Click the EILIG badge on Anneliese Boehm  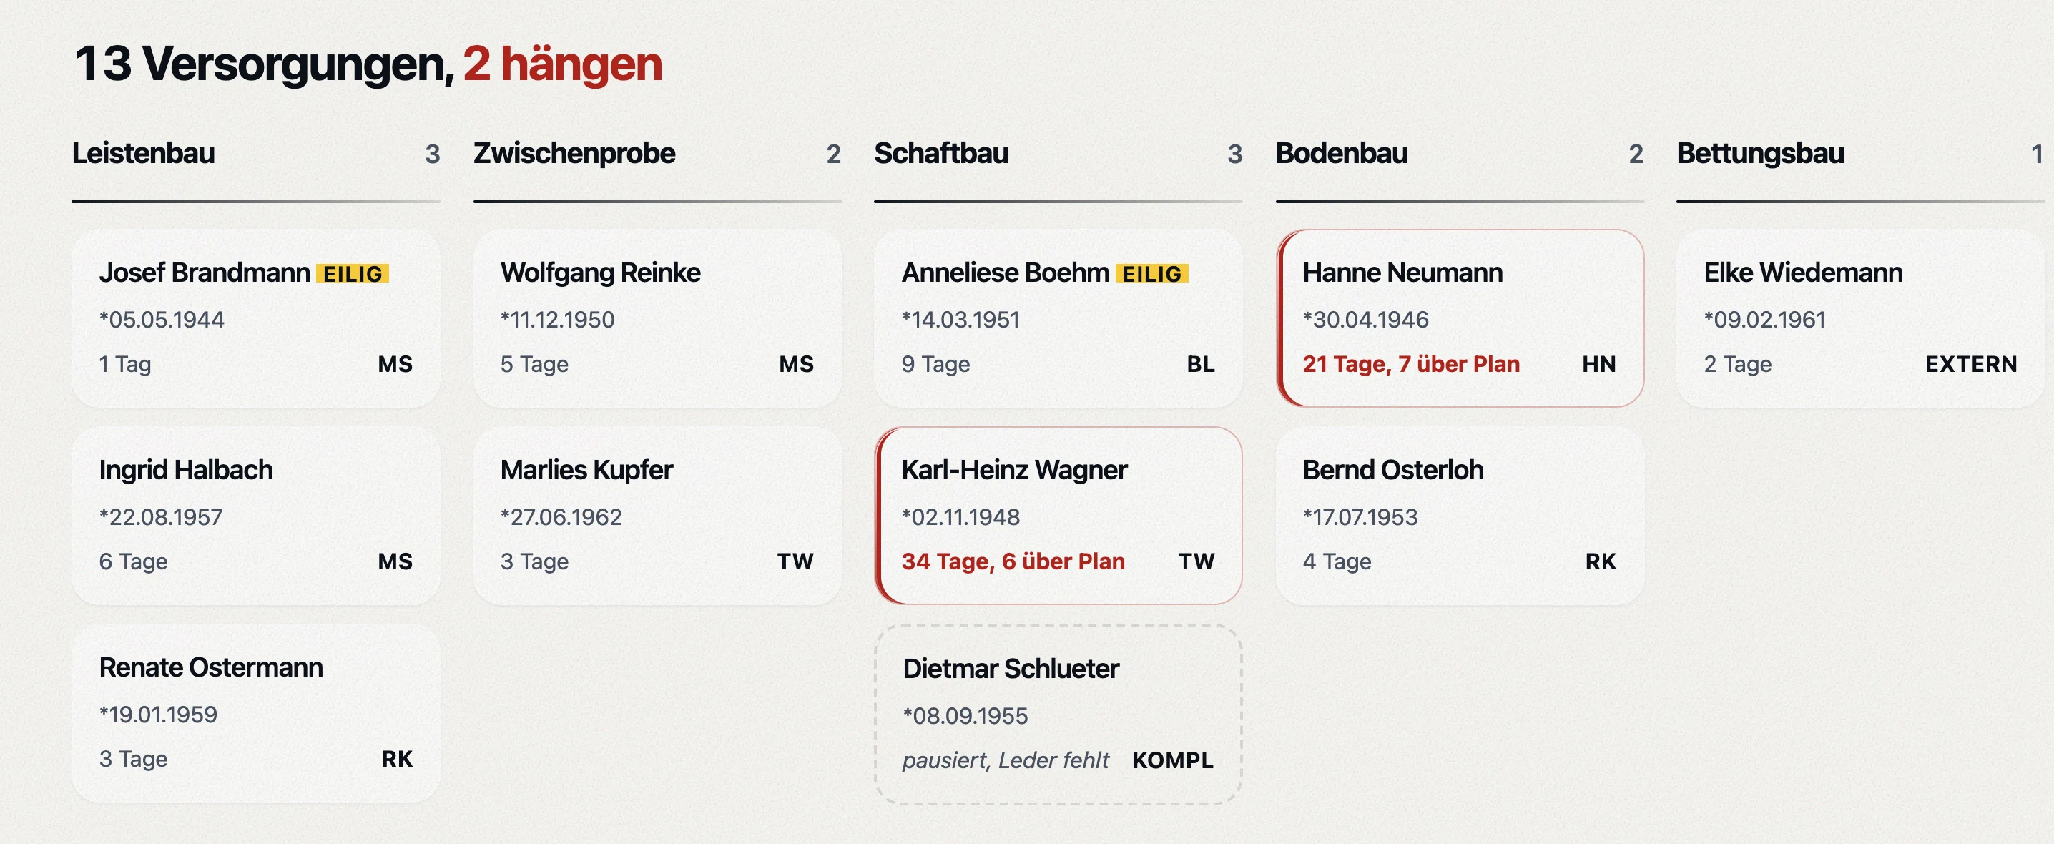point(1151,274)
